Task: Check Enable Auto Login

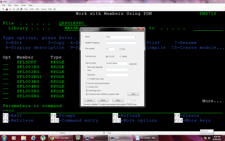Action: 88,79
